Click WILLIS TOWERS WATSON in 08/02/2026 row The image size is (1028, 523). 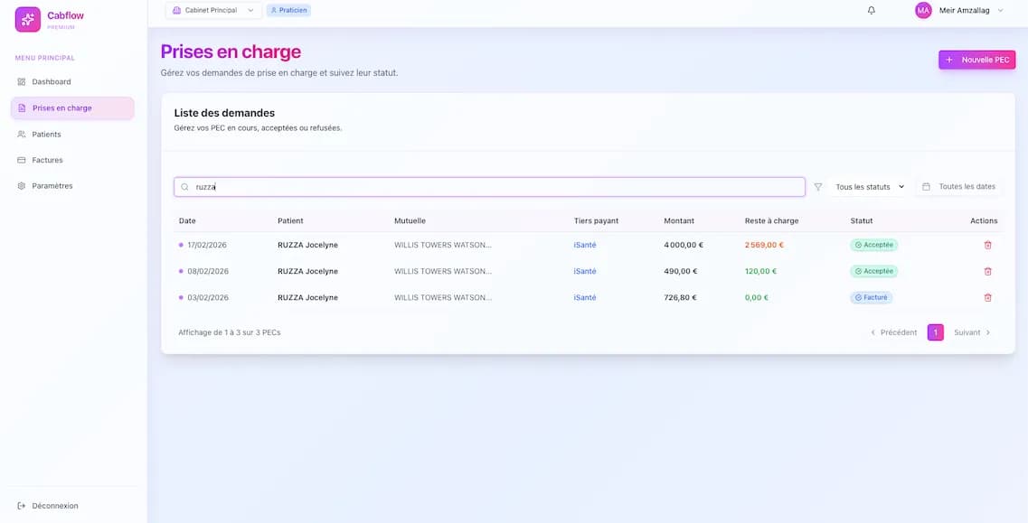click(442, 271)
